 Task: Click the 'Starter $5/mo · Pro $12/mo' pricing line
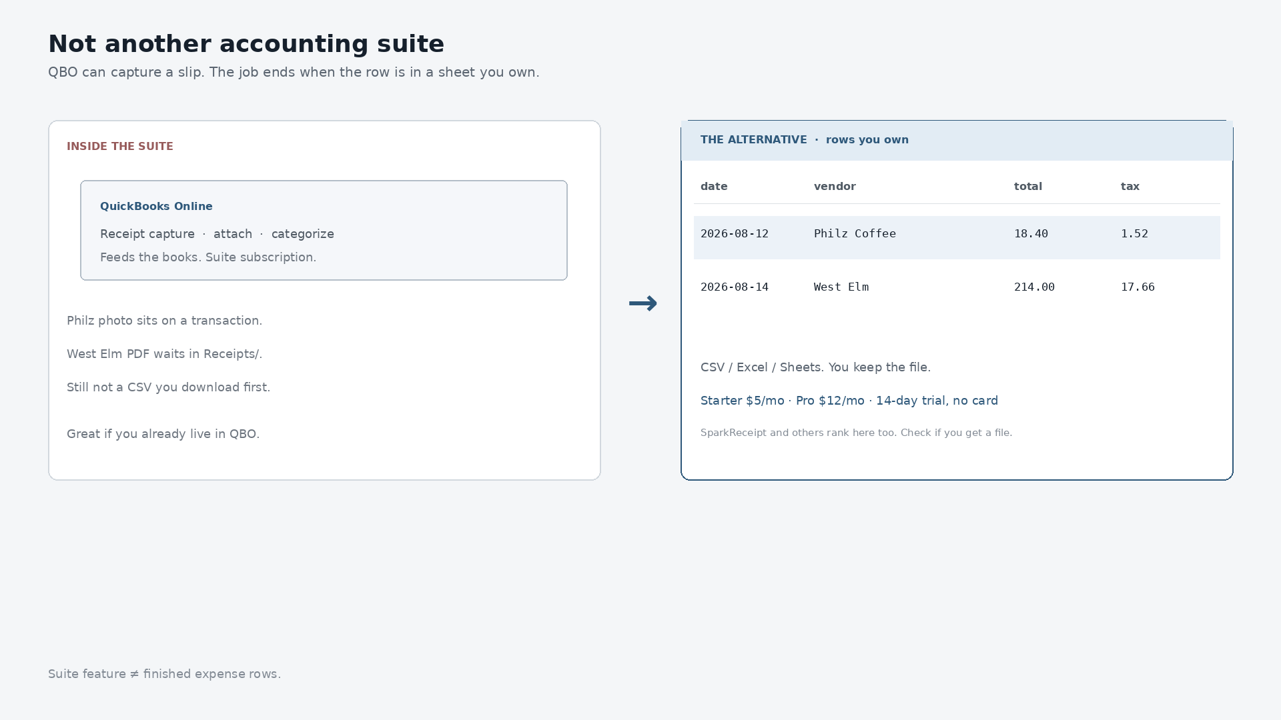point(849,401)
